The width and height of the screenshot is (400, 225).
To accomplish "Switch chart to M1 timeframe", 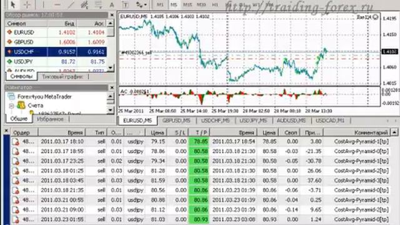I will pyautogui.click(x=160, y=4).
